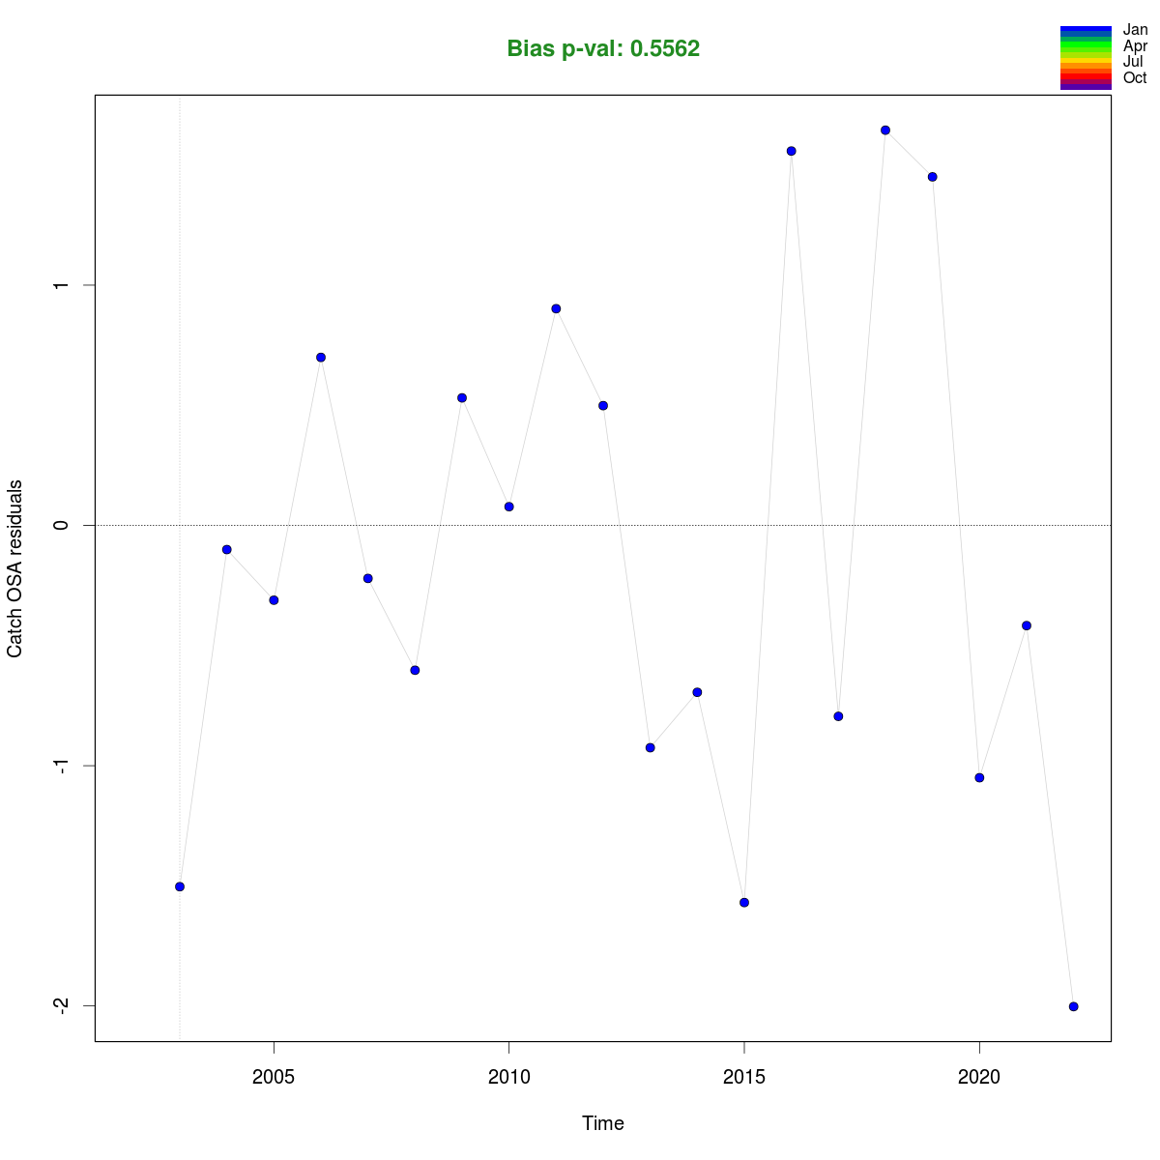Select the 2009 data point
The image size is (1160, 1160).
tap(462, 398)
